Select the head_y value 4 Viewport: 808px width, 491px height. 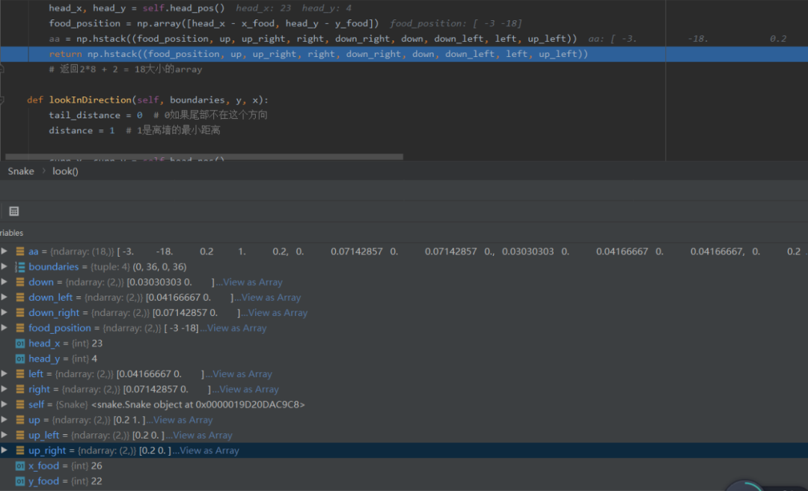[x=94, y=359]
